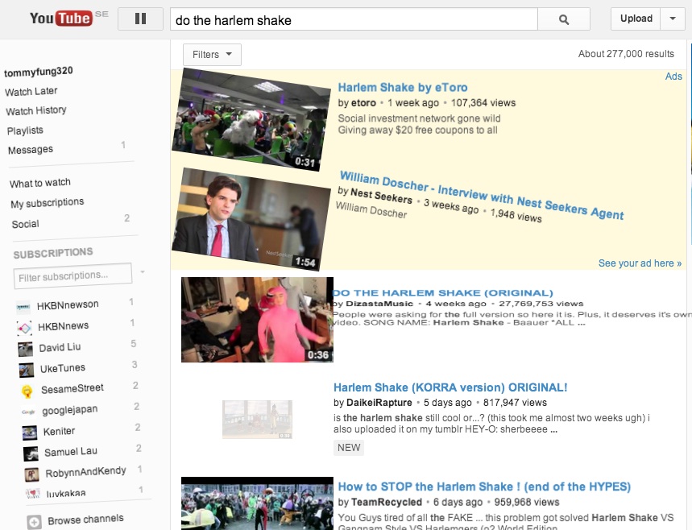Open the HKBNnewson channel icon
Image resolution: width=692 pixels, height=530 pixels.
(24, 306)
